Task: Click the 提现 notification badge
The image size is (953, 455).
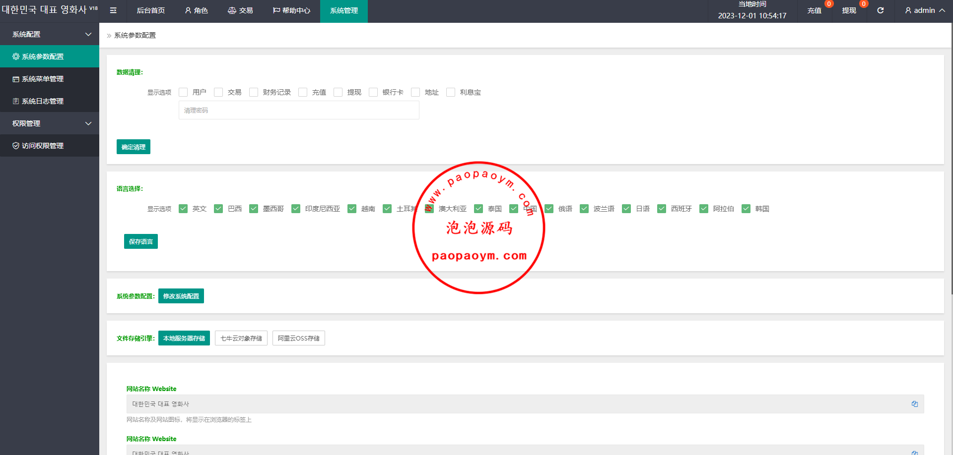Action: 864,4
